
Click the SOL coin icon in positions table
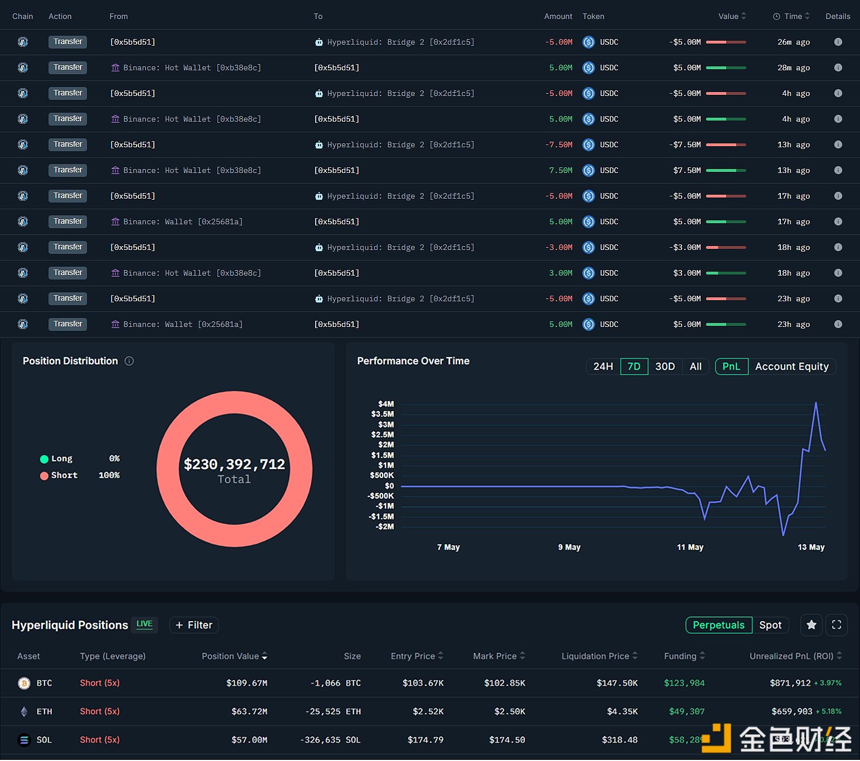coord(24,740)
